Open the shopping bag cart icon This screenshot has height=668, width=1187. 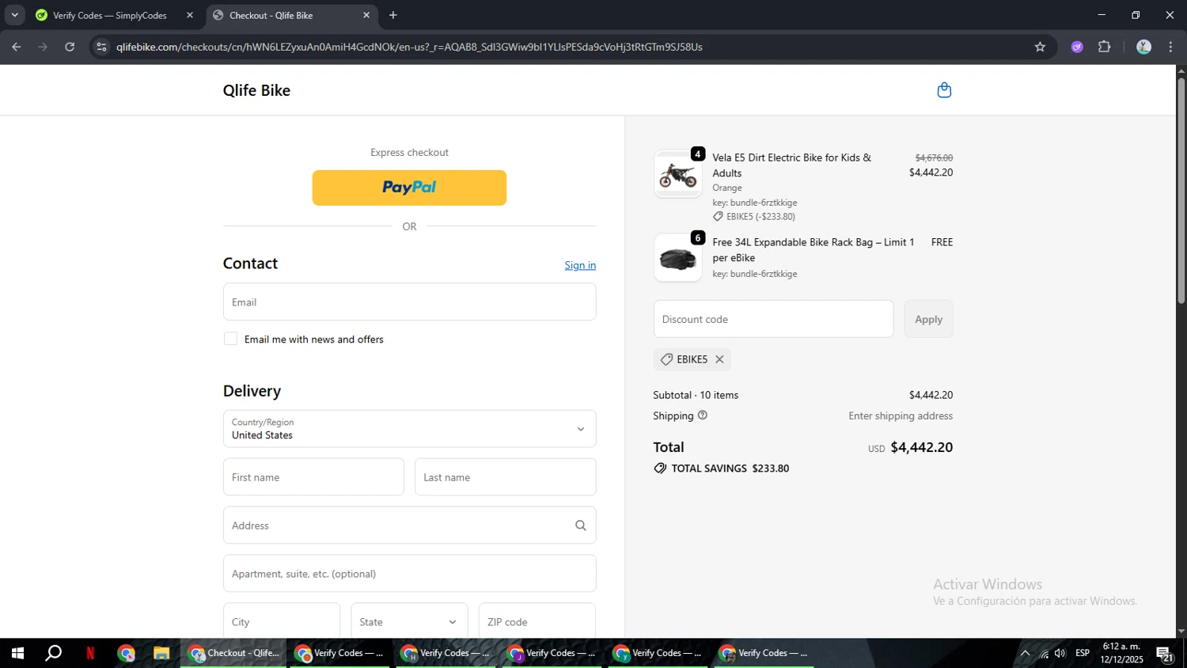coord(944,90)
